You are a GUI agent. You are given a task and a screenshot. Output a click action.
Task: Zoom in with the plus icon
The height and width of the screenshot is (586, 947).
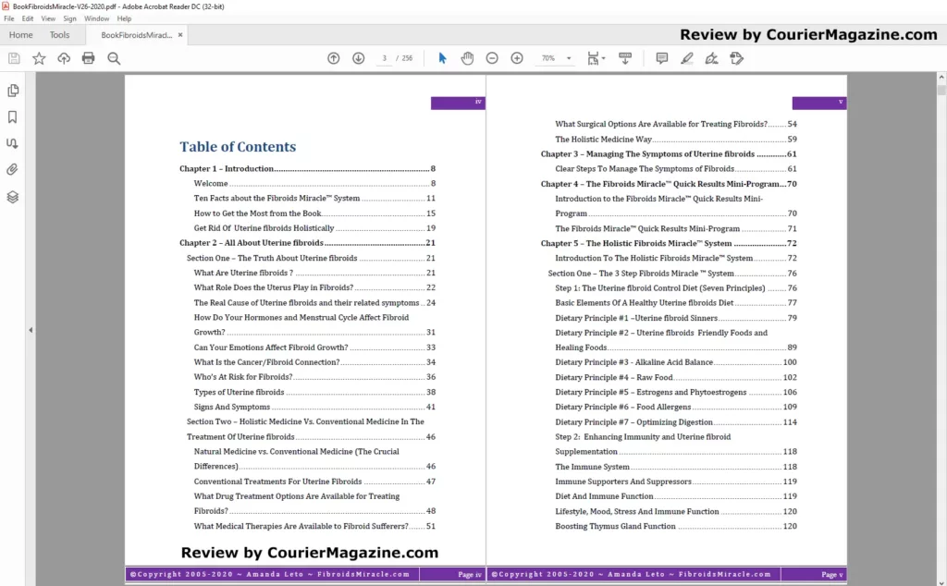point(517,58)
